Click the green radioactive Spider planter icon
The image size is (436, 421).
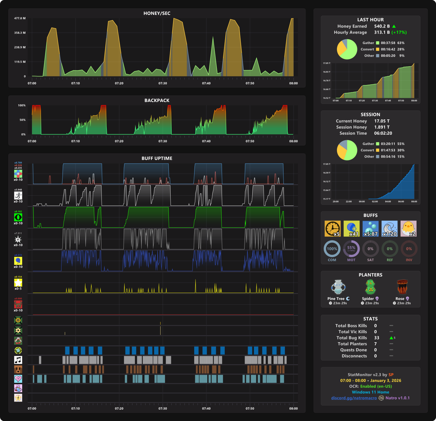coord(371,287)
